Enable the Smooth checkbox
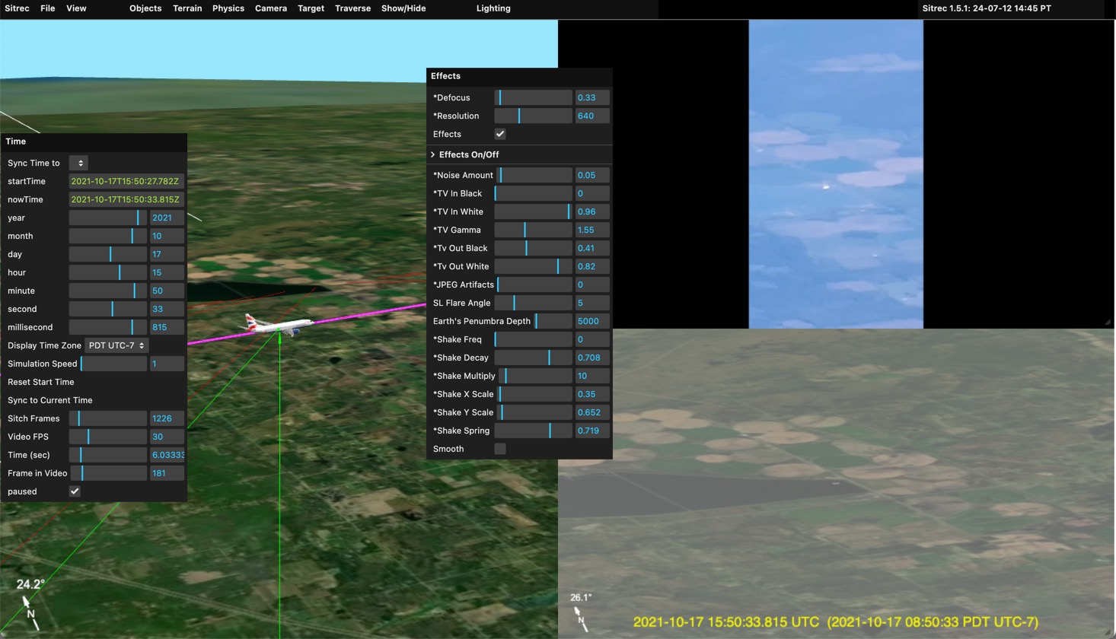Screen dimensions: 1116x639 tap(500, 449)
